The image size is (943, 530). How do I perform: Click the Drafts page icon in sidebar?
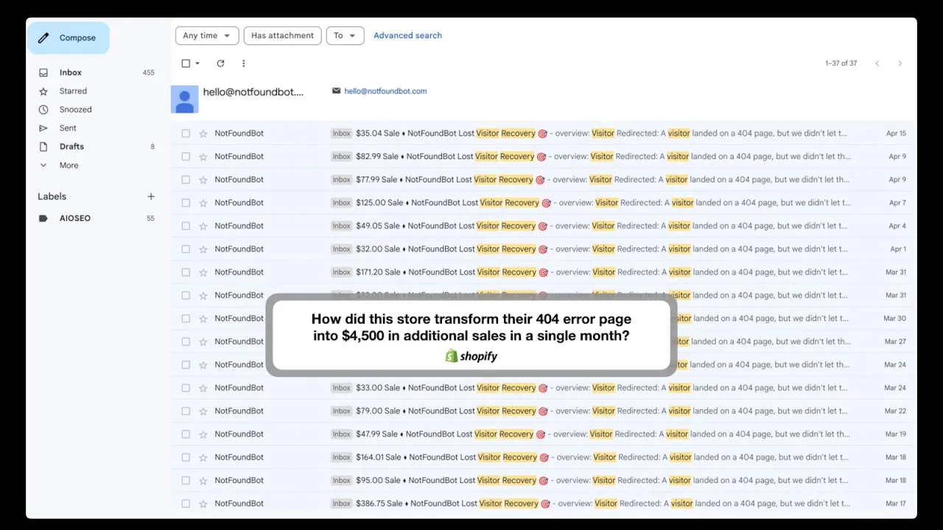(43, 146)
